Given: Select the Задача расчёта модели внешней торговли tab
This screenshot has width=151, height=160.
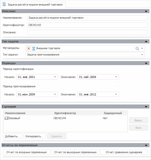Looking at the screenshot, I should click(35, 5).
